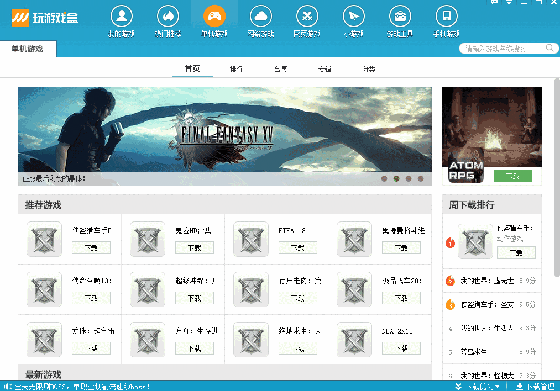560x391 pixels.
Task: Click the search magnifier icon
Action: [549, 48]
